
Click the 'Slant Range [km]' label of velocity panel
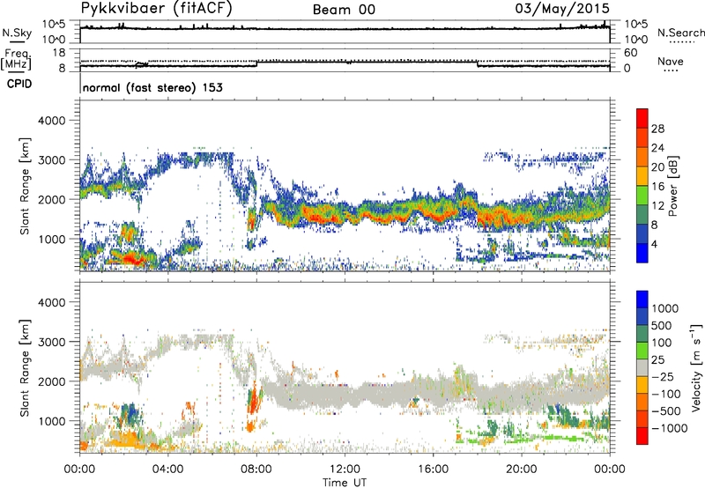[25, 368]
